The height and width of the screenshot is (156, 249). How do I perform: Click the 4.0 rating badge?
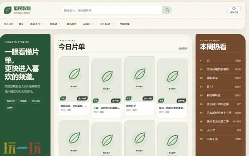pos(161,101)
